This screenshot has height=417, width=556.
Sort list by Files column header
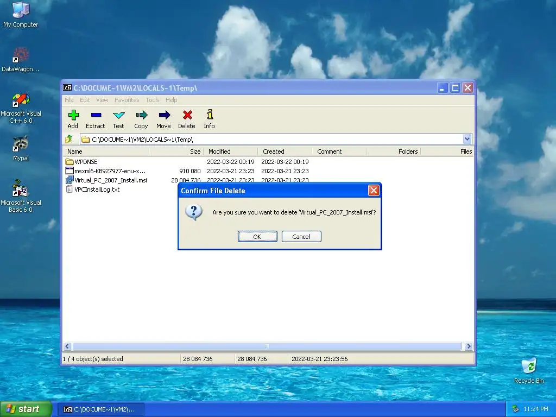click(447, 151)
